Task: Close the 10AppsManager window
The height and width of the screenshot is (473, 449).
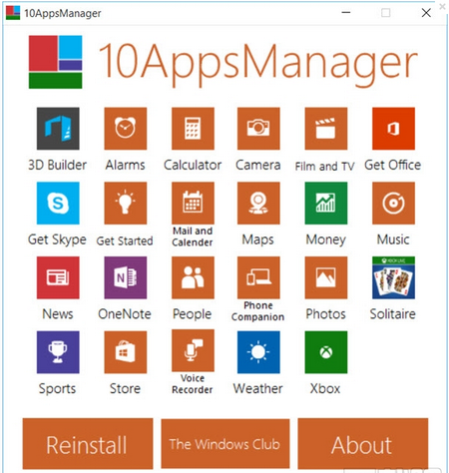Action: (x=426, y=13)
